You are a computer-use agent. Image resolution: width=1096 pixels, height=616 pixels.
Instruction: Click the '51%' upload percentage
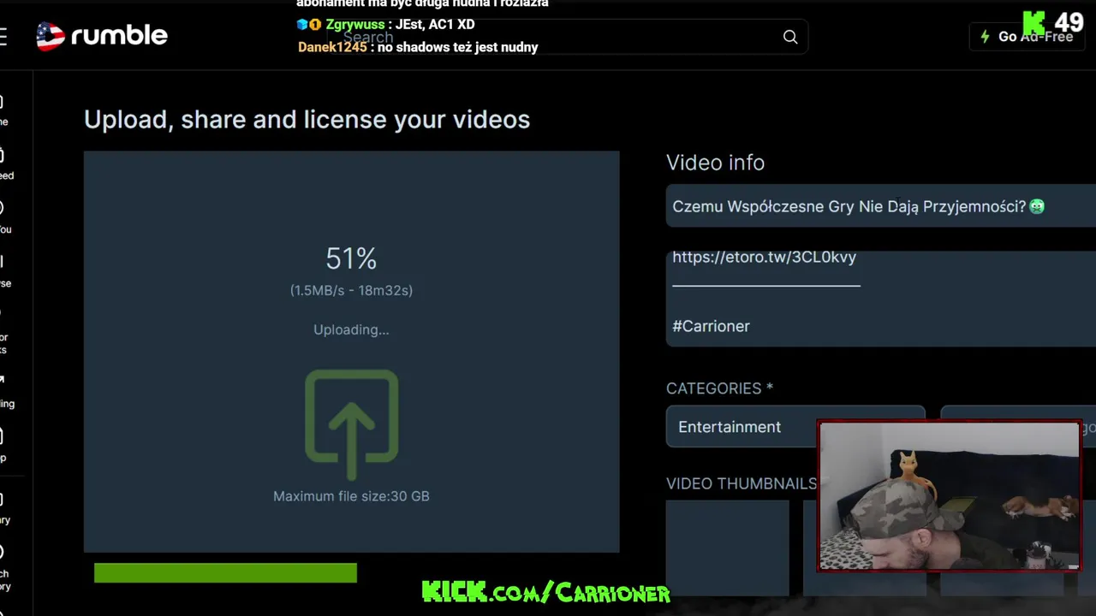pos(351,258)
